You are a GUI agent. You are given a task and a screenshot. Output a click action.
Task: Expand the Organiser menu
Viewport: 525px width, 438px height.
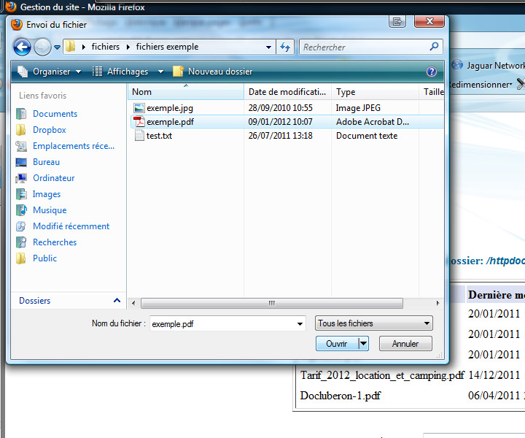(x=50, y=72)
